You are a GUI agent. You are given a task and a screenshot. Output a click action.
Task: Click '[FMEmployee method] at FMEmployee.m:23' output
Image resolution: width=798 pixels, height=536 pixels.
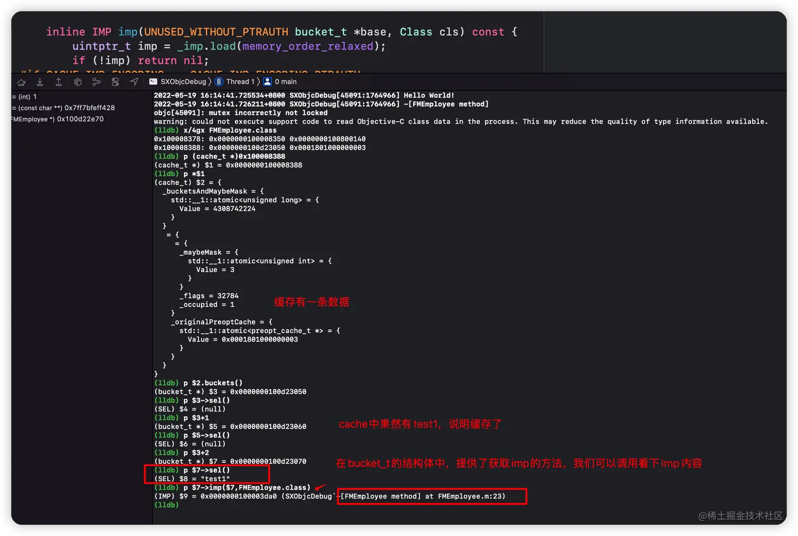[423, 496]
